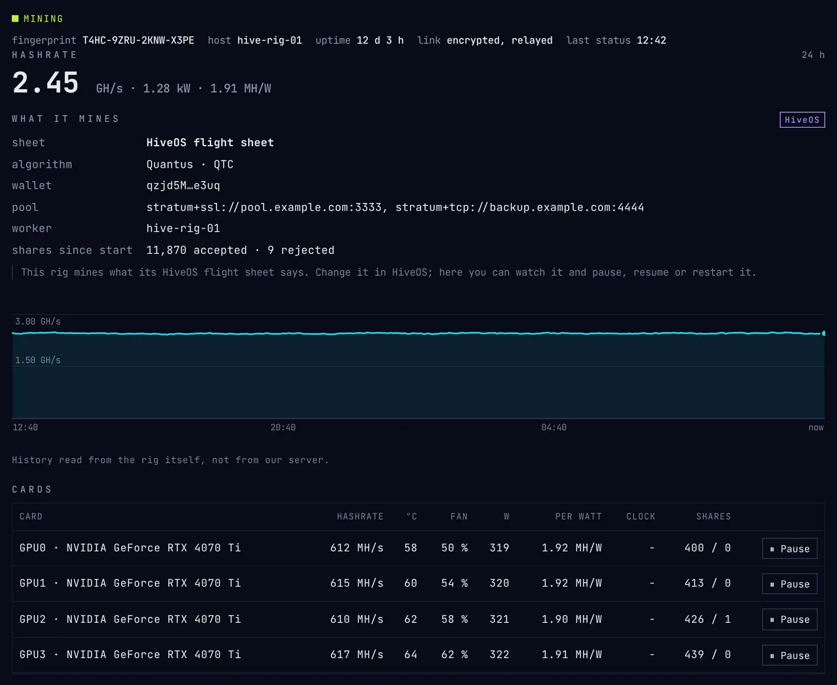Pause GPU2 card

coord(790,620)
